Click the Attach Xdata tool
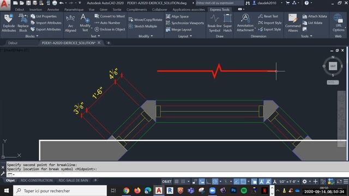 pos(315,16)
